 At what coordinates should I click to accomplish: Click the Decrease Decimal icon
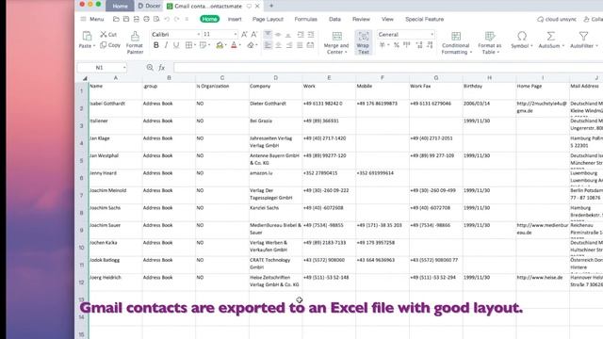(x=430, y=45)
